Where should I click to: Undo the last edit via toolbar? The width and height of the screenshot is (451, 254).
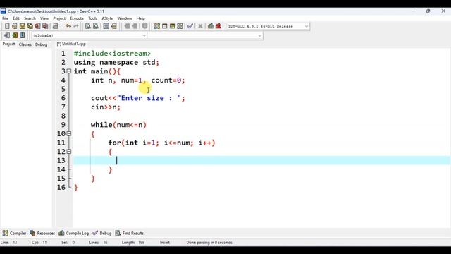click(x=68, y=26)
